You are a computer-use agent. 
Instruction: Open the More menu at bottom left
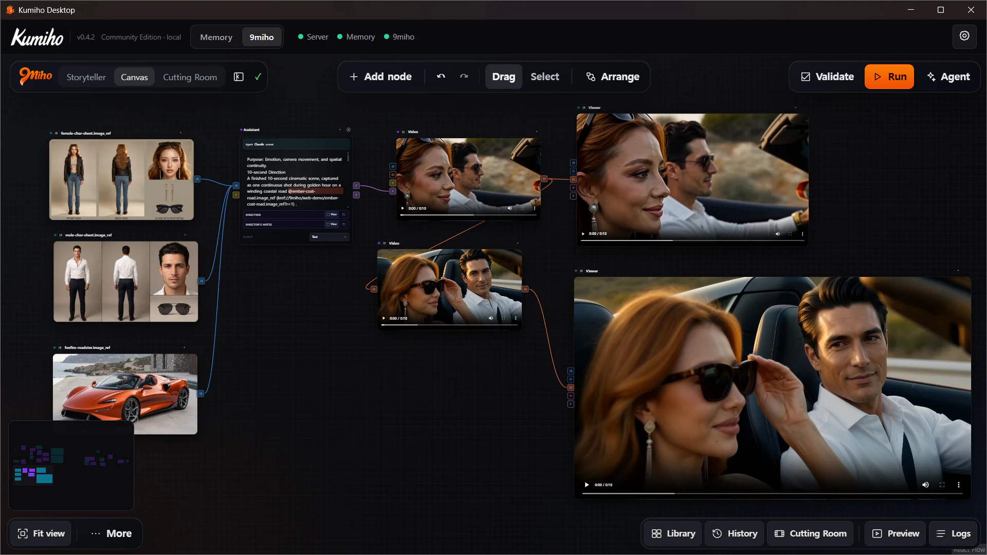click(112, 533)
